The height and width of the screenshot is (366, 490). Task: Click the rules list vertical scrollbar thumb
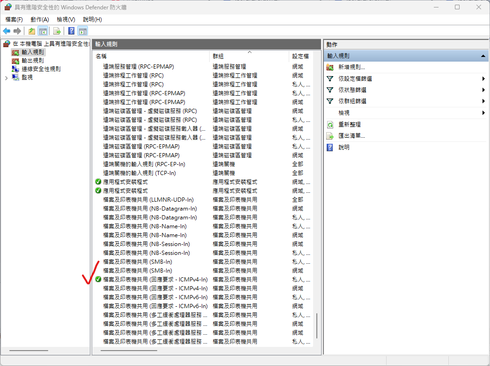point(317,326)
